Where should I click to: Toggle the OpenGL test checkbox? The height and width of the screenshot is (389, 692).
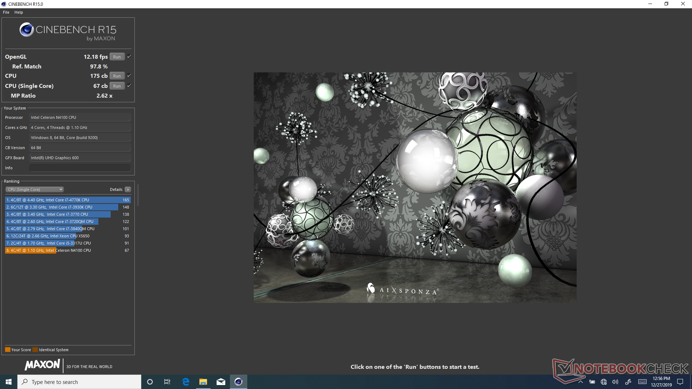(x=129, y=57)
